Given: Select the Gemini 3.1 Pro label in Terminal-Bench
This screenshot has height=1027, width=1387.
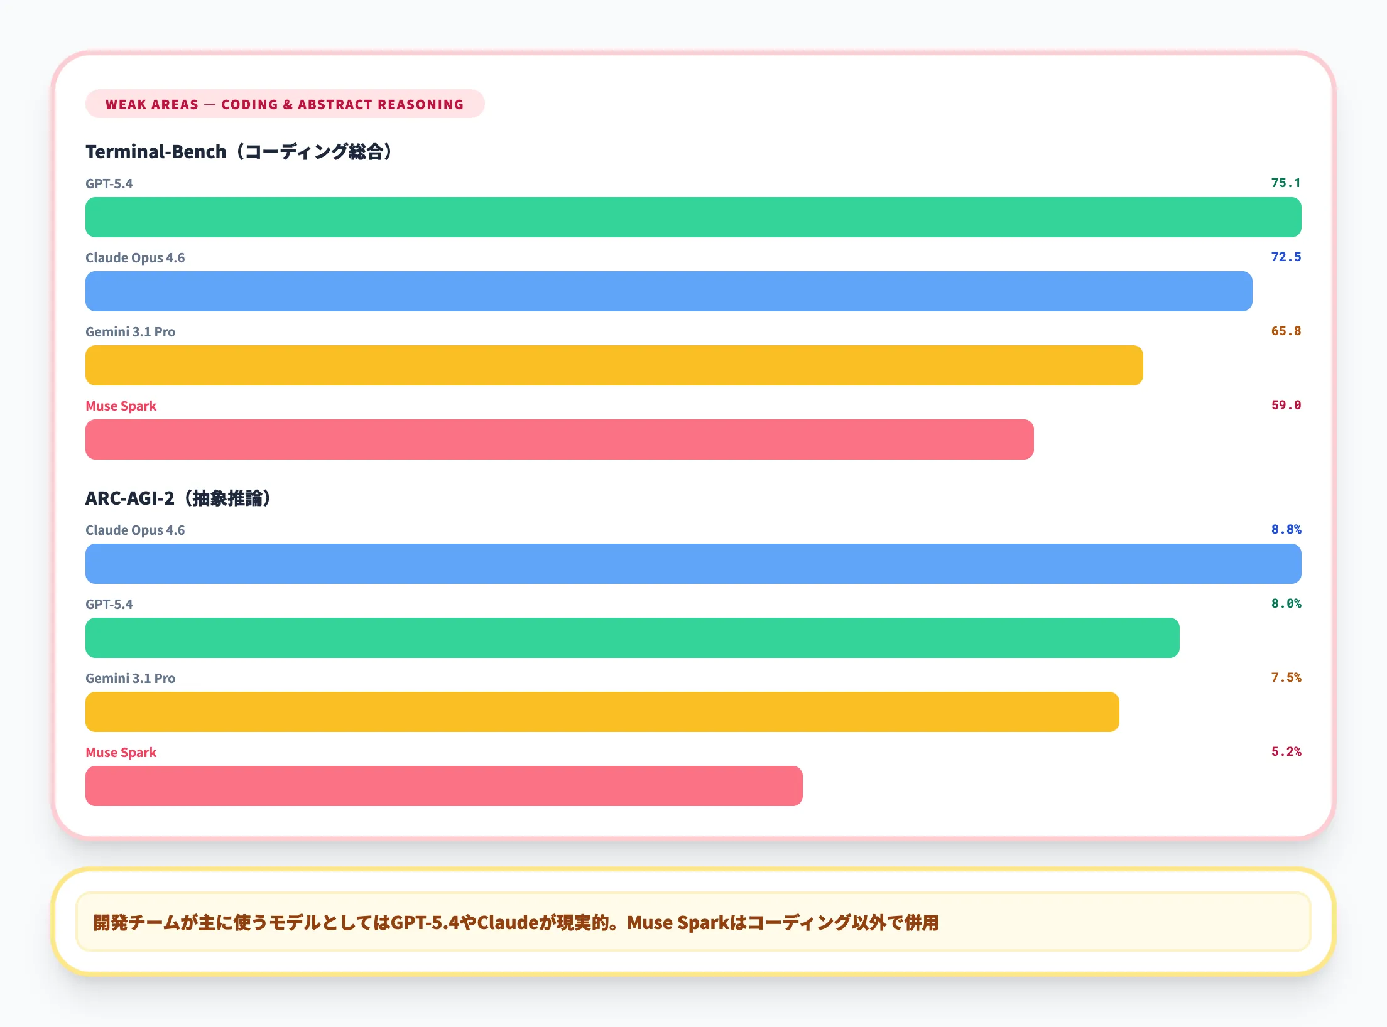Looking at the screenshot, I should click(130, 331).
